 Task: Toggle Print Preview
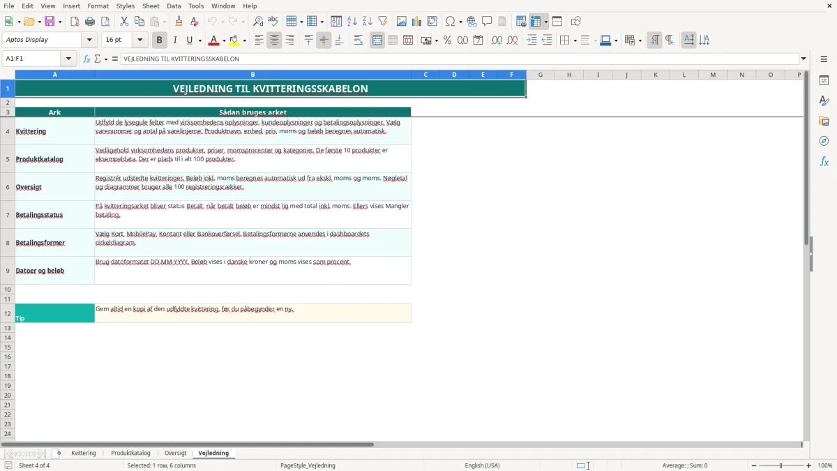105,22
